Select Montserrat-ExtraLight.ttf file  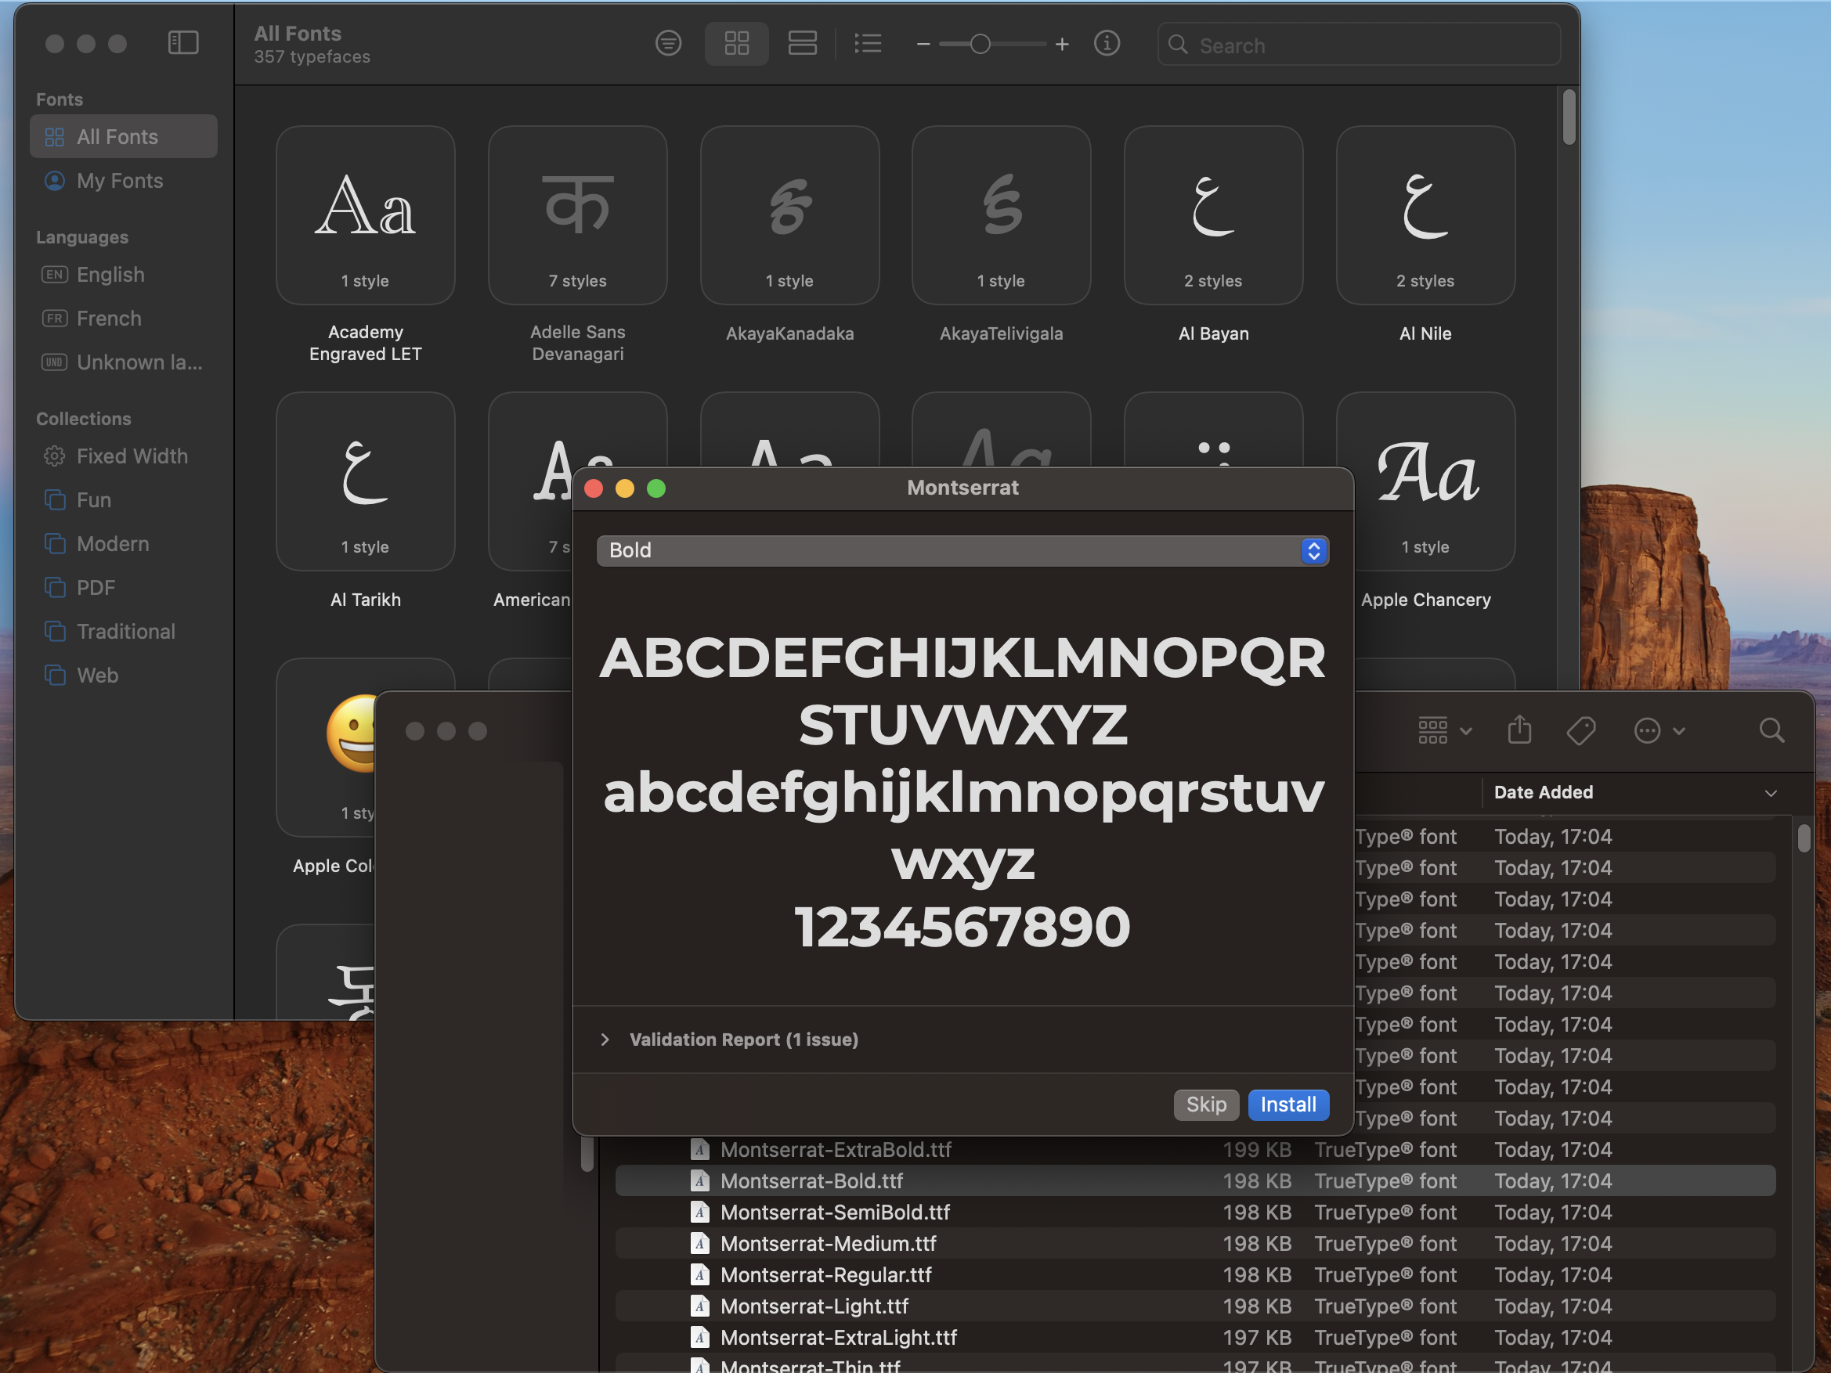1195,1338
